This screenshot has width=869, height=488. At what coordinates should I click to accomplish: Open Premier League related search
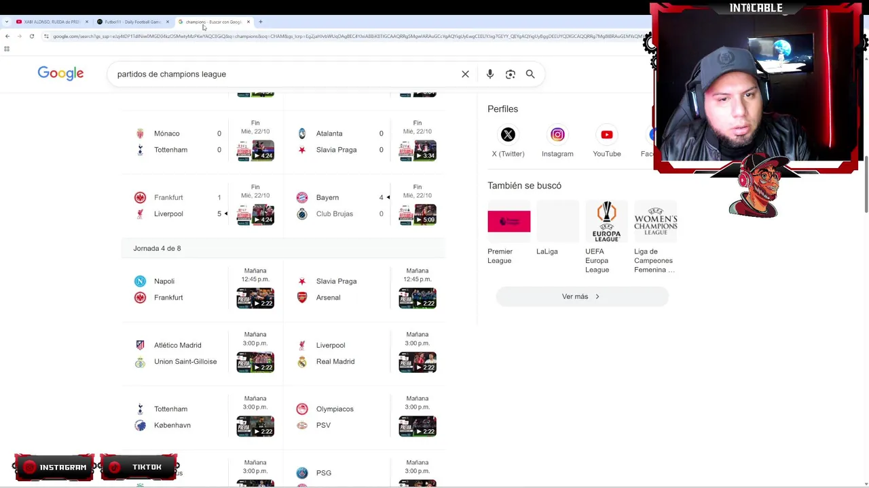[x=509, y=233]
